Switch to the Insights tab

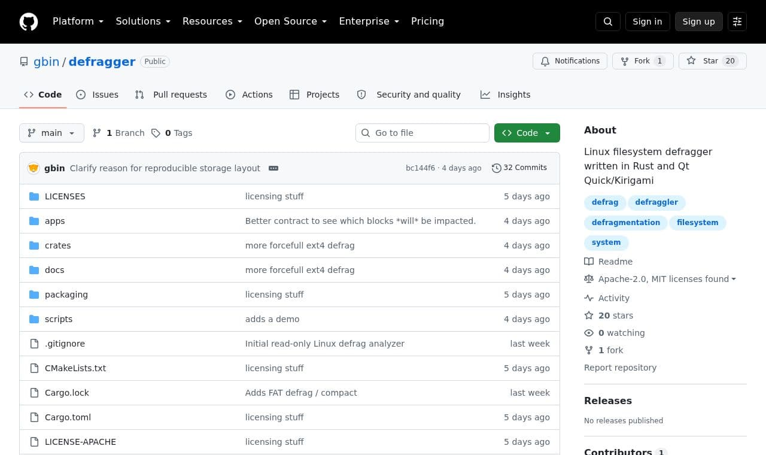[x=505, y=95]
